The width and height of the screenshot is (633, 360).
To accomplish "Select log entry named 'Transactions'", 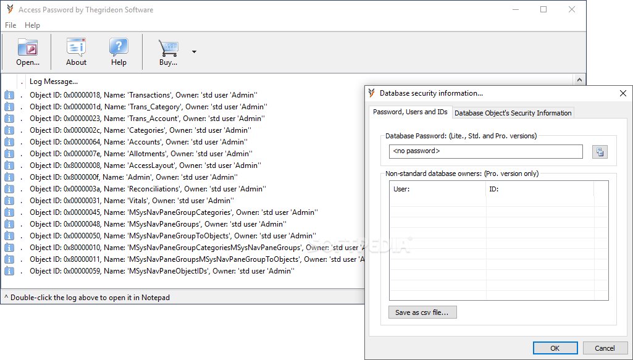I will (x=143, y=95).
